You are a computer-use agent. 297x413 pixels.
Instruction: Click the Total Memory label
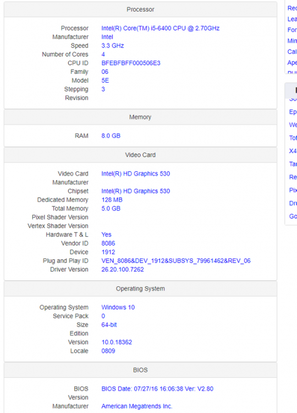[x=70, y=208]
